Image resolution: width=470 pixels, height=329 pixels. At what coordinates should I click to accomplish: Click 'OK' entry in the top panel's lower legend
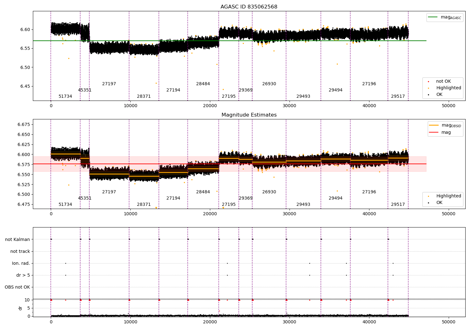[x=439, y=95]
